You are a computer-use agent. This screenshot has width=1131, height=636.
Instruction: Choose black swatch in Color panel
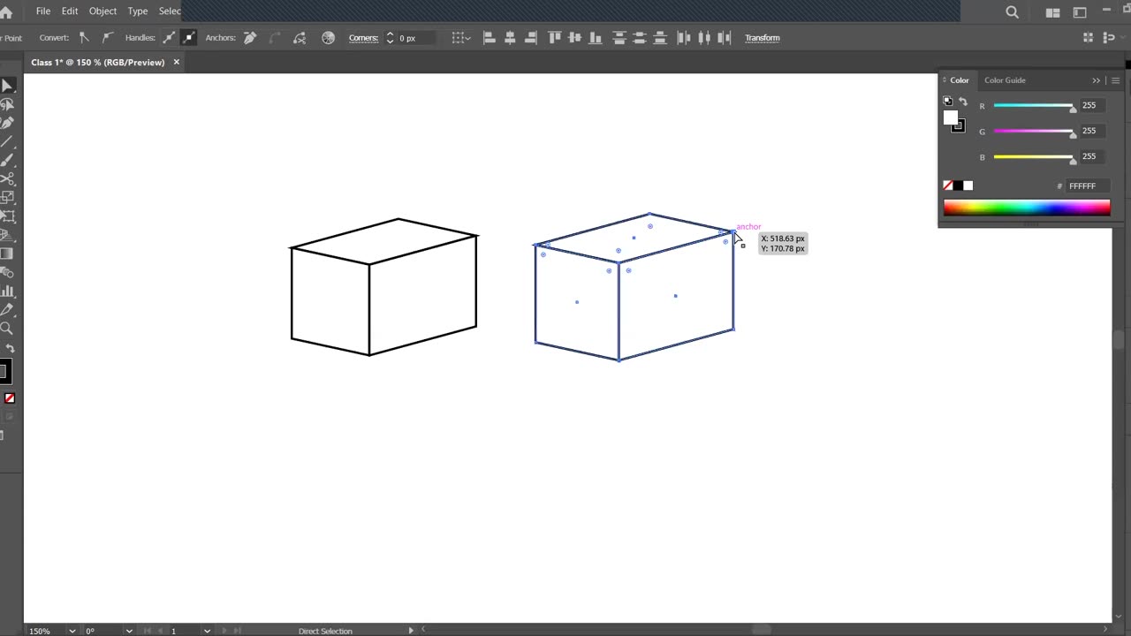coord(958,185)
